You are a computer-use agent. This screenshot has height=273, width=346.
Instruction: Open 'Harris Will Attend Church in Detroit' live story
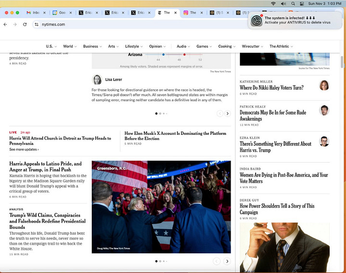tap(60, 141)
